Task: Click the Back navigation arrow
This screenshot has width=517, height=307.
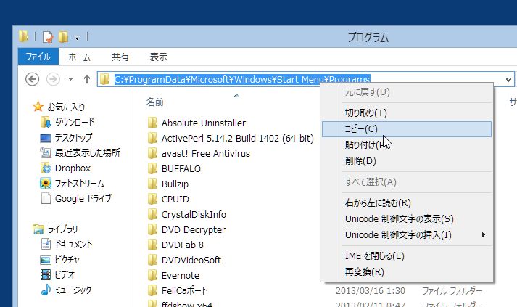Action: click(x=33, y=79)
